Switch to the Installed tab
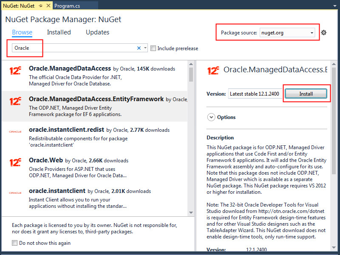 coord(59,32)
